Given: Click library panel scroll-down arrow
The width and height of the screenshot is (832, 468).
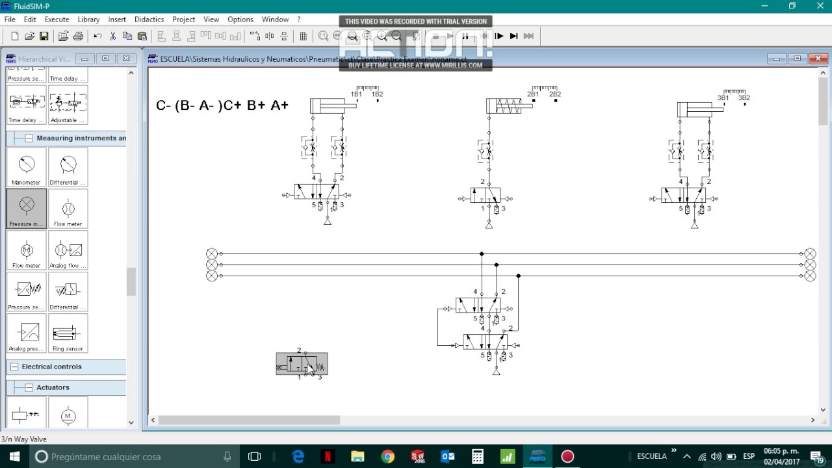Looking at the screenshot, I should 131,422.
